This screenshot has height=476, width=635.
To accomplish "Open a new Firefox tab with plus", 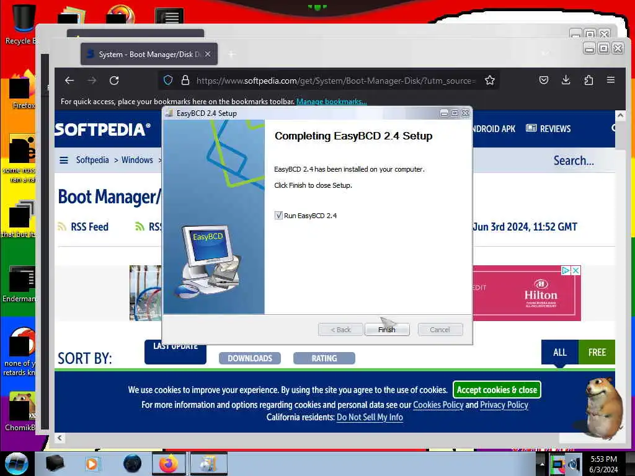I will [232, 55].
